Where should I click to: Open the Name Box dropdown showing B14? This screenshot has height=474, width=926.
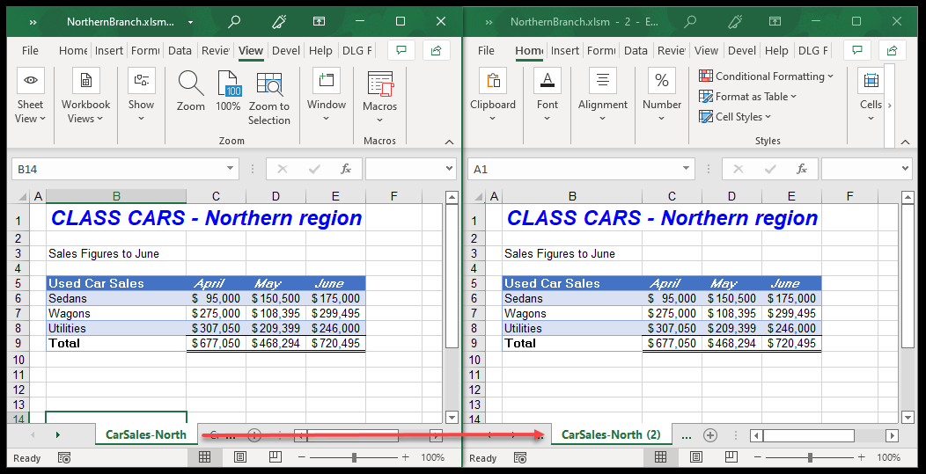[231, 169]
